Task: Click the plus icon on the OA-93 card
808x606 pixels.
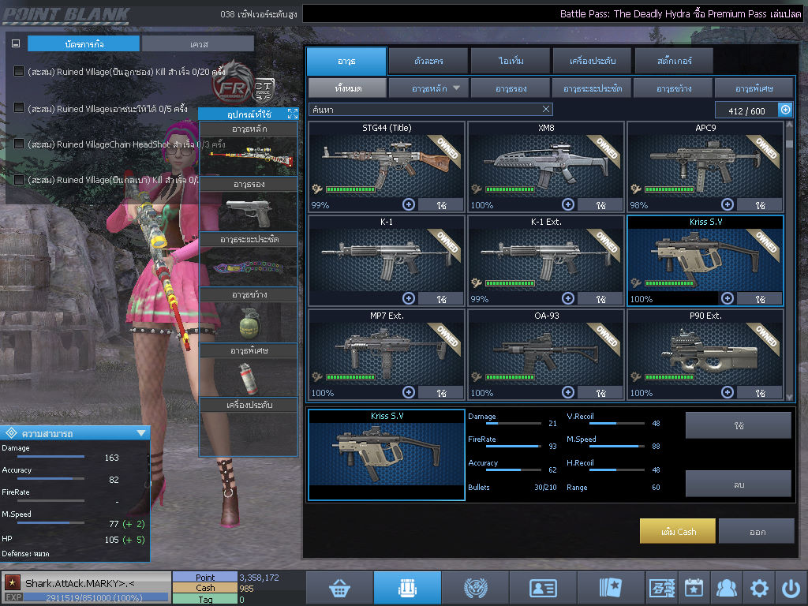Action: click(568, 392)
